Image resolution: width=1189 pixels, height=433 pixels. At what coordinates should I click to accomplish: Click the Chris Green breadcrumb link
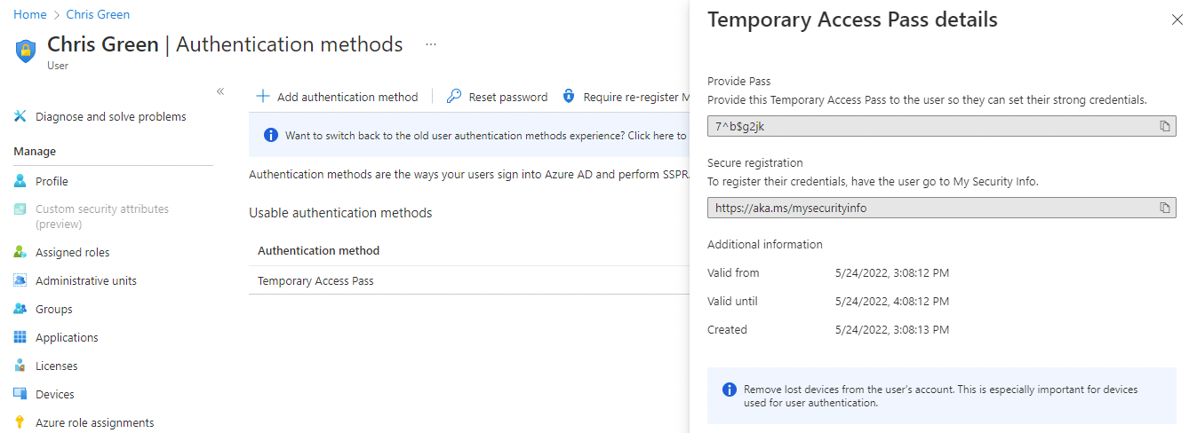(x=98, y=14)
